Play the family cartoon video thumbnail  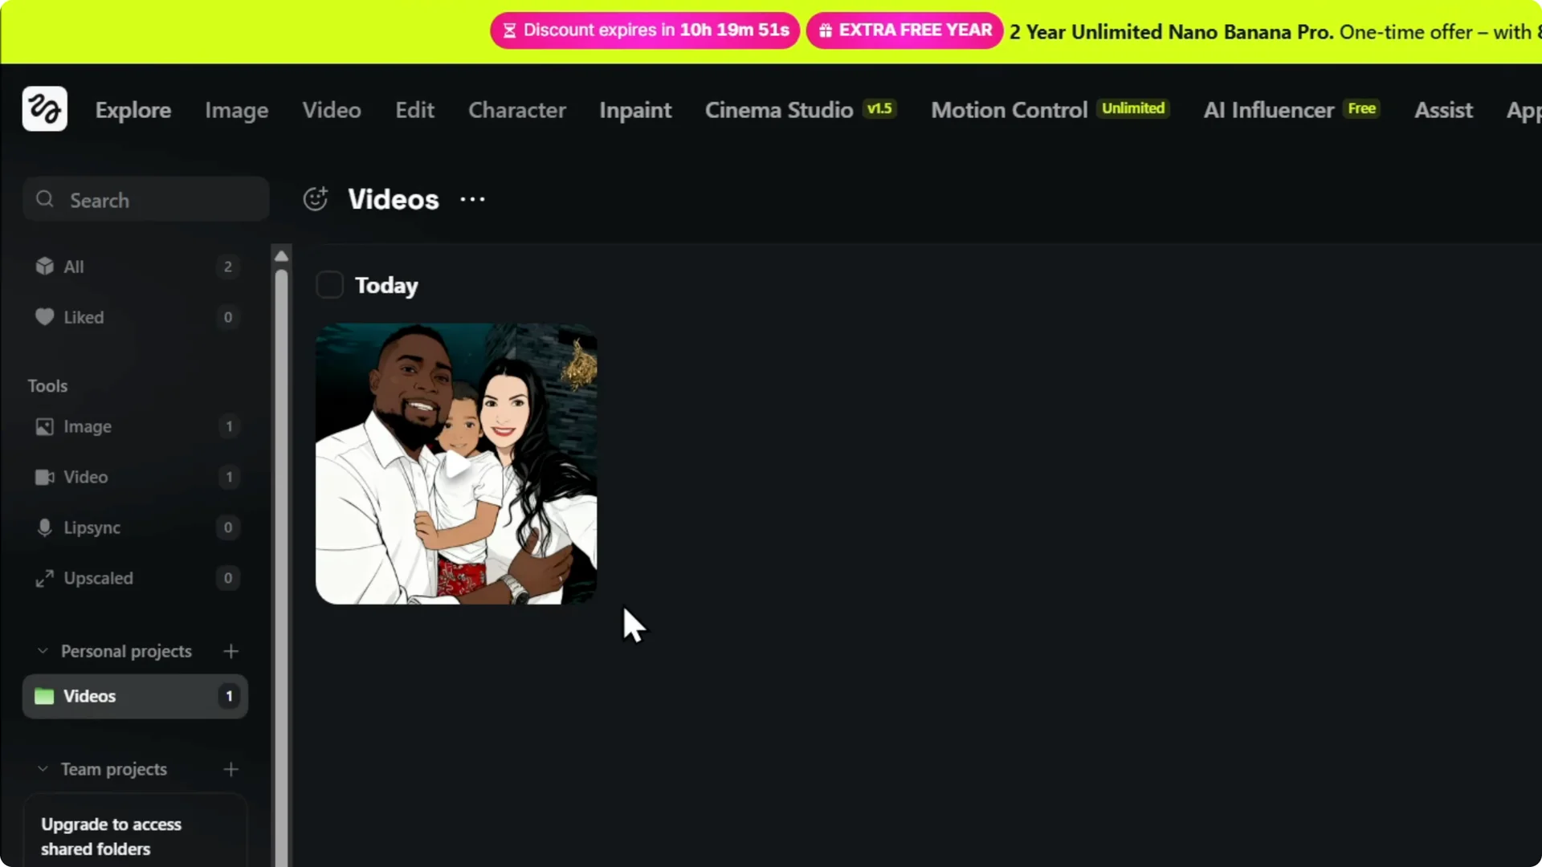(x=456, y=464)
